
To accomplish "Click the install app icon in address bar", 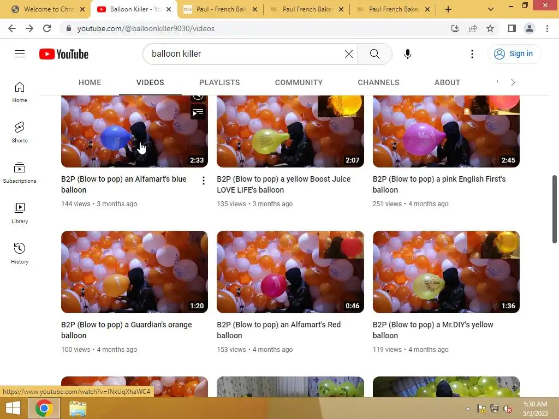I will [x=455, y=28].
